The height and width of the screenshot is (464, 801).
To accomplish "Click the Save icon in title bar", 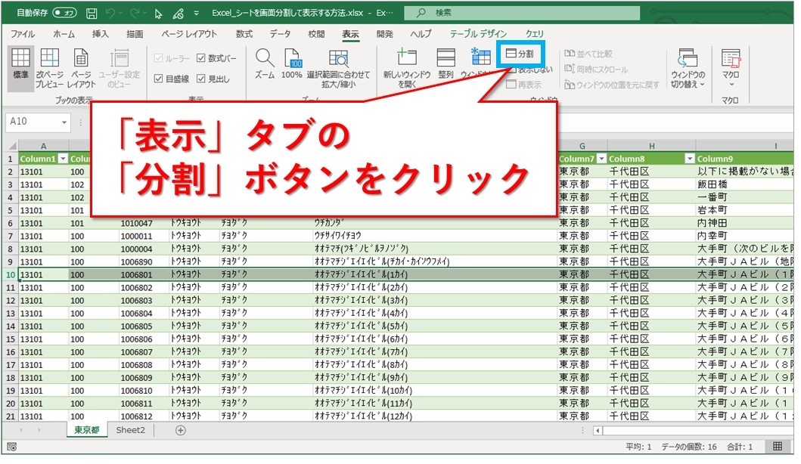I will 92,14.
